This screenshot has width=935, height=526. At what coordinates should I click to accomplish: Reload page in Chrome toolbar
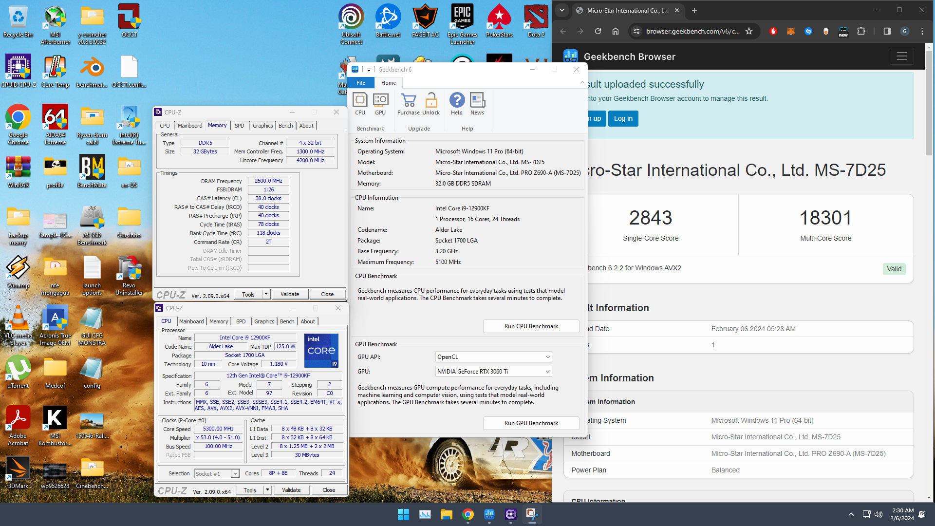click(598, 31)
